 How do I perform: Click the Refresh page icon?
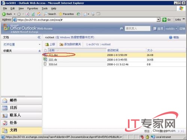click(x=33, y=14)
